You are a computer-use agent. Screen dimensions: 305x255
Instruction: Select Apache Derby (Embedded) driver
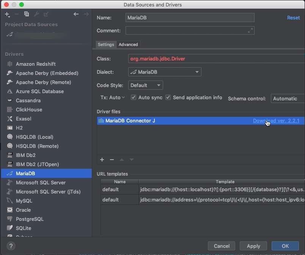coord(46,73)
